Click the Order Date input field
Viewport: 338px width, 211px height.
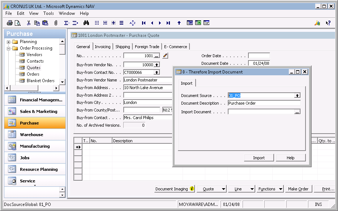point(259,56)
